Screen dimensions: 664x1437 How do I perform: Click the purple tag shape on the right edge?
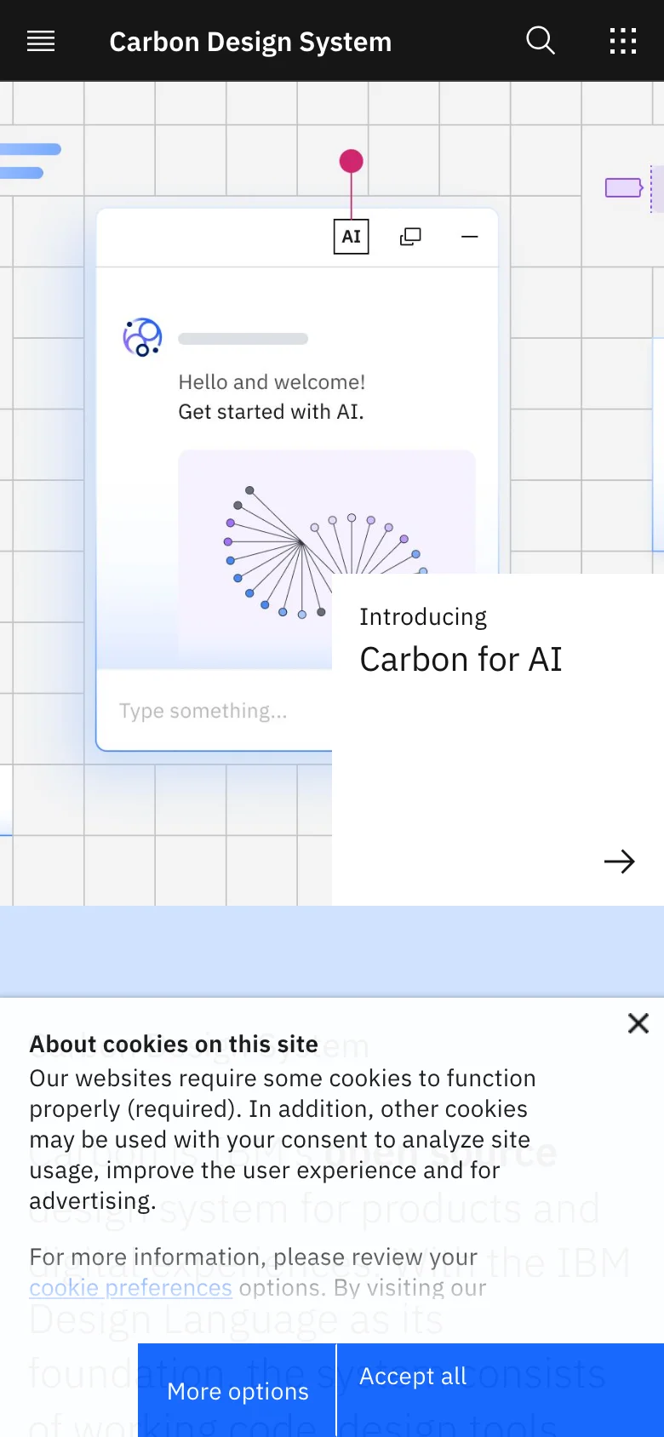click(x=622, y=186)
